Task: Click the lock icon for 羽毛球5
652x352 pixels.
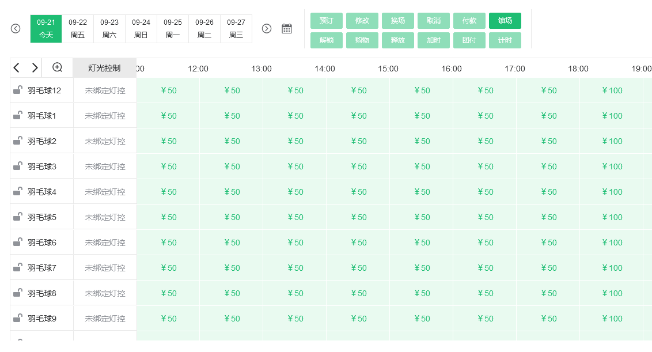Action: (x=18, y=217)
